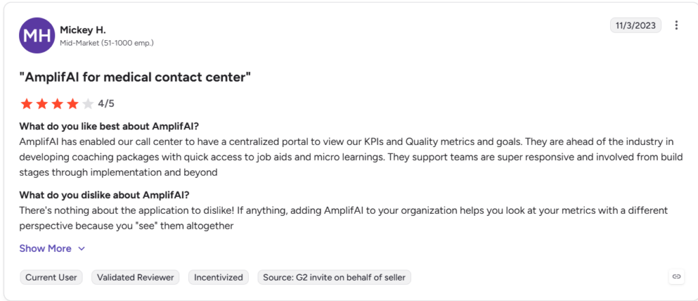Select the Current User tag
The width and height of the screenshot is (698, 301).
click(x=51, y=277)
